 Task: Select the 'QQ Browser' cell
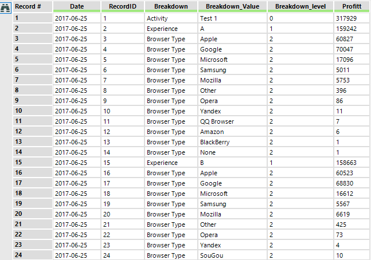click(217, 121)
